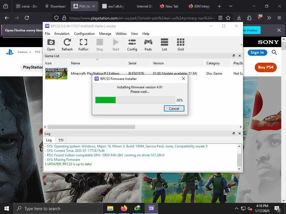This screenshot has height=214, width=286.
Task: Switch to the TTY tab
Action: coord(61,140)
